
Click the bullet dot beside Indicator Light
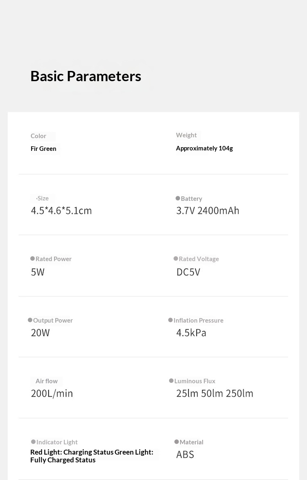tap(34, 442)
